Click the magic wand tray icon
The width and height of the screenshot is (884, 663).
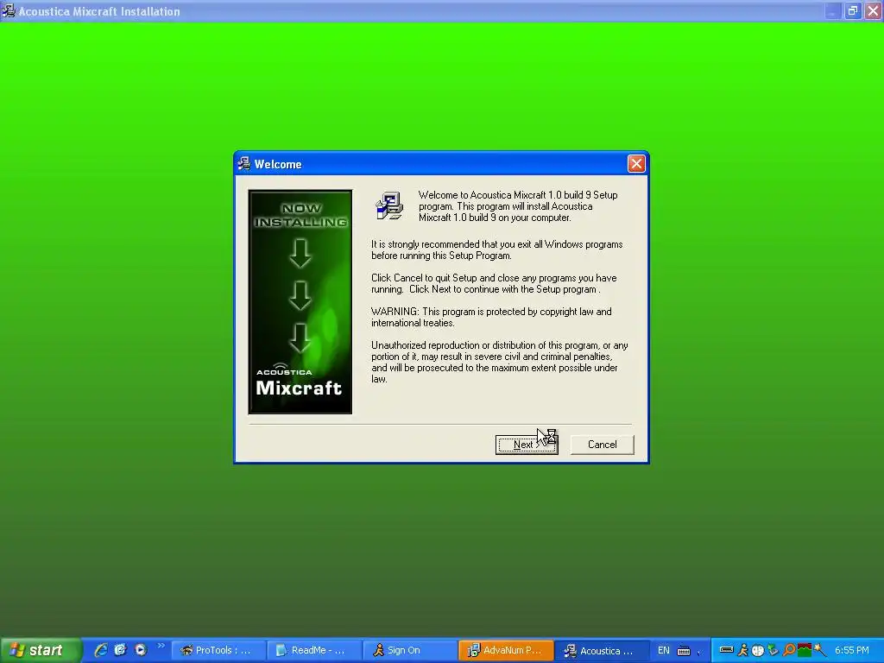click(820, 651)
